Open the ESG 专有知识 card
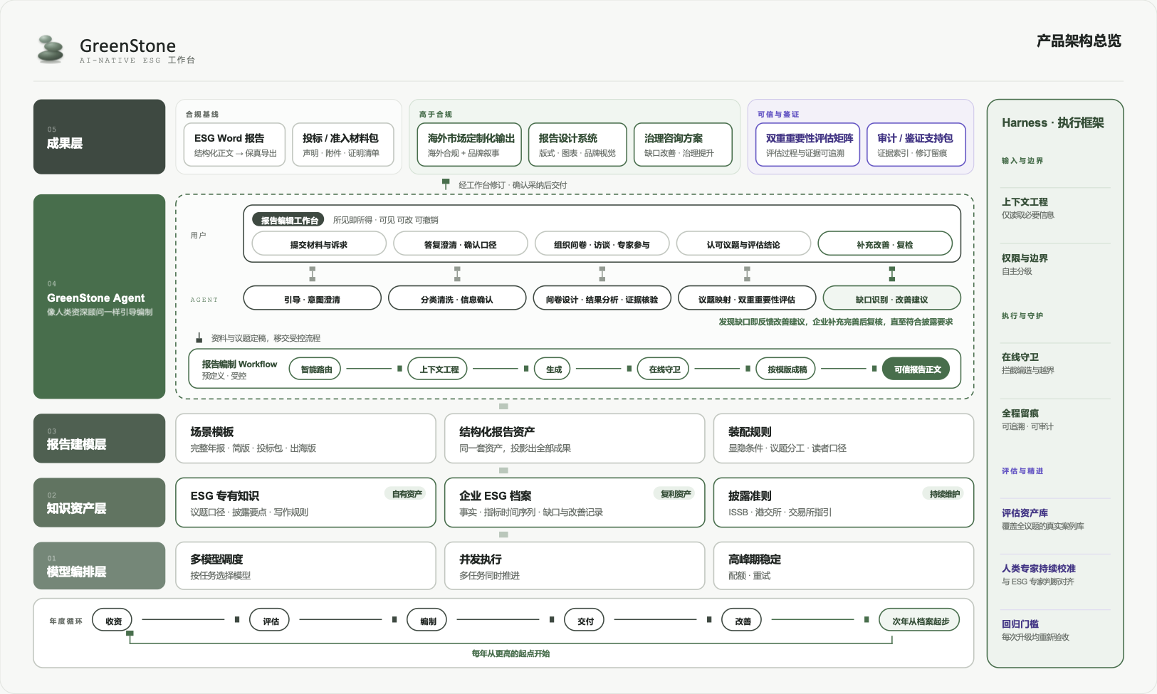Viewport: 1157px width, 694px height. [x=305, y=503]
